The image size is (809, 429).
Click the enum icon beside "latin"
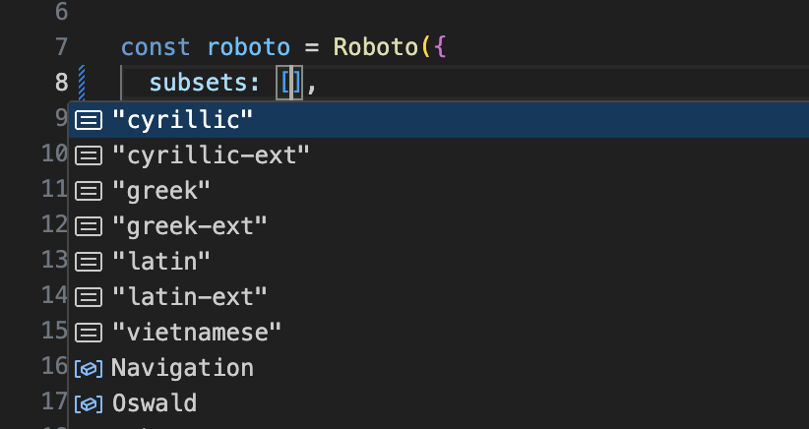tap(89, 262)
